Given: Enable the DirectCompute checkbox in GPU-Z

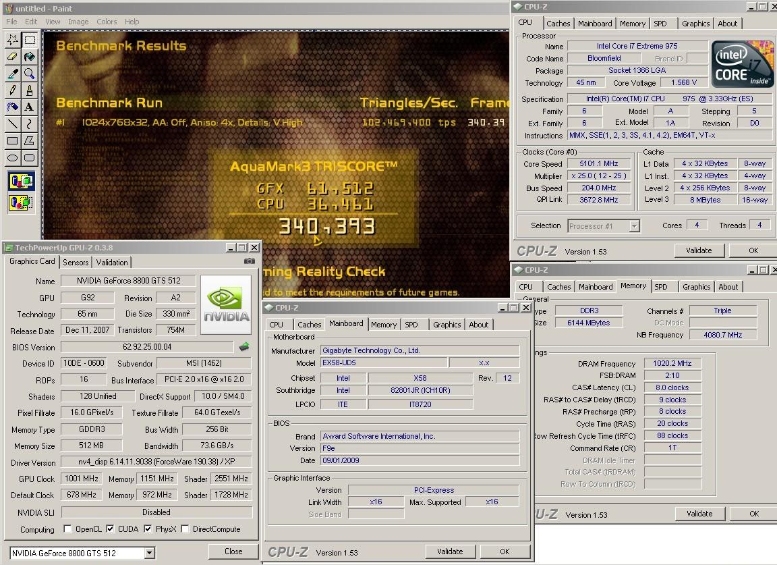Looking at the screenshot, I should point(185,529).
